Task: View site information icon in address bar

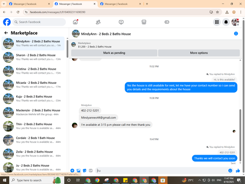Action: click(26, 12)
